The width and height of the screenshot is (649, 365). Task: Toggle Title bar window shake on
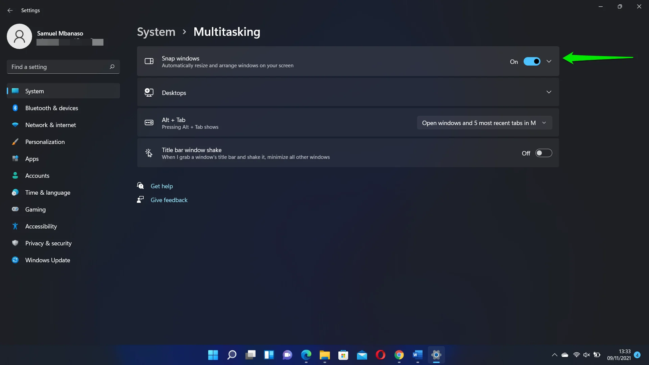(543, 153)
